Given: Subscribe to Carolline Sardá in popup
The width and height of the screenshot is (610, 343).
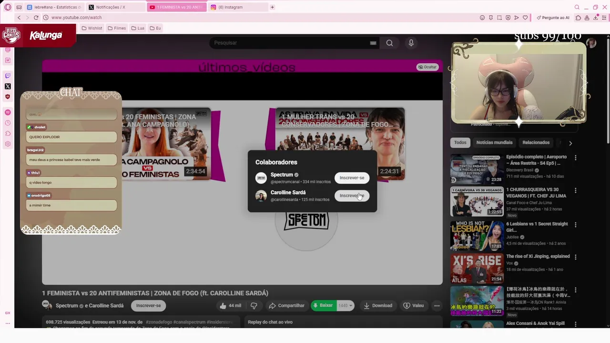Looking at the screenshot, I should 352,196.
